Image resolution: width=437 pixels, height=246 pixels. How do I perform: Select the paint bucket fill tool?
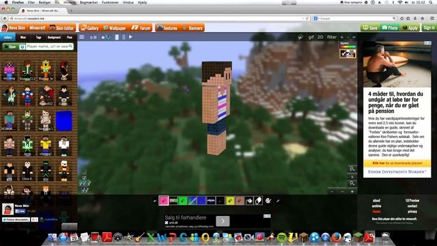click(249, 200)
